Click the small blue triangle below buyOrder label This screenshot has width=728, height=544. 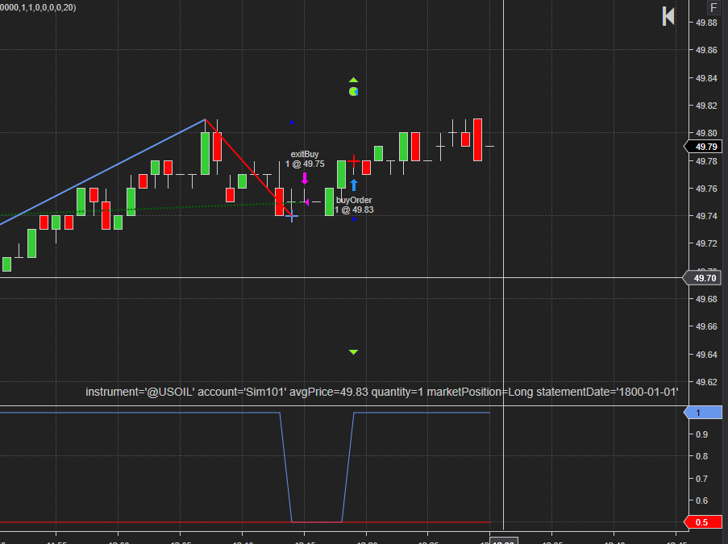tap(354, 218)
